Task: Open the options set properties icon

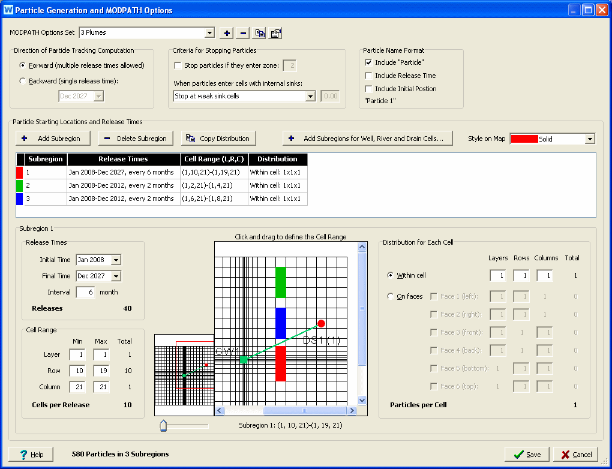Action: pyautogui.click(x=275, y=33)
